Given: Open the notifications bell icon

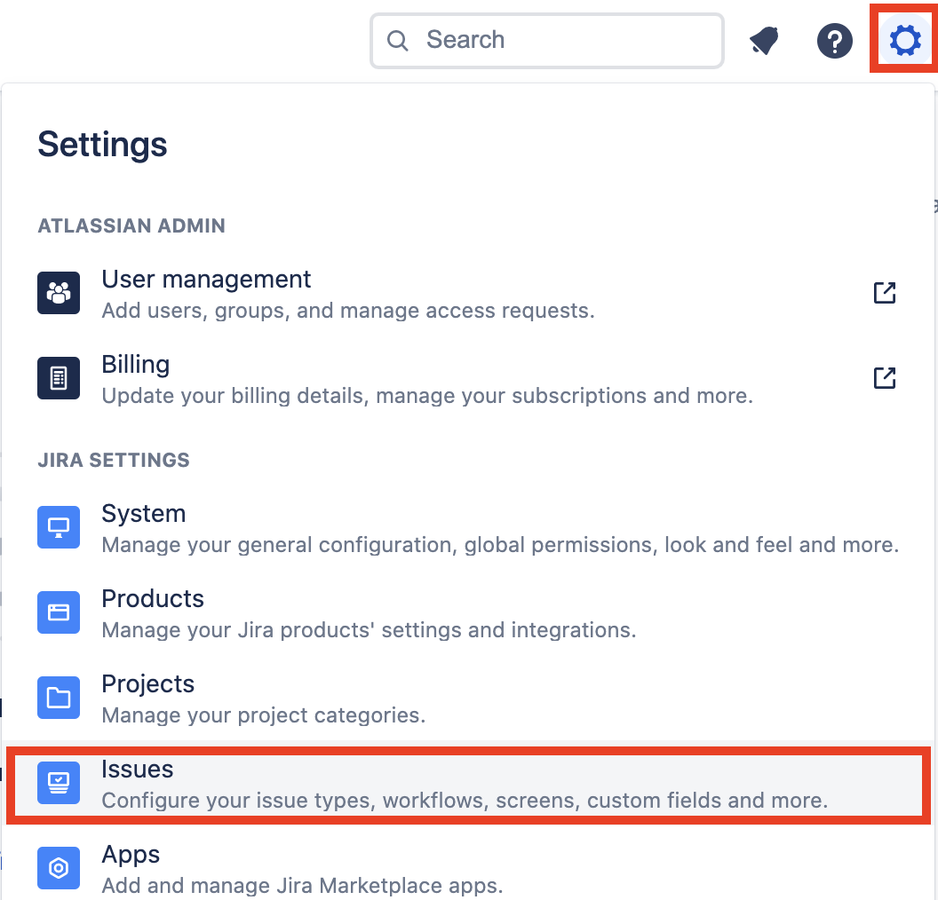Looking at the screenshot, I should pos(765,41).
